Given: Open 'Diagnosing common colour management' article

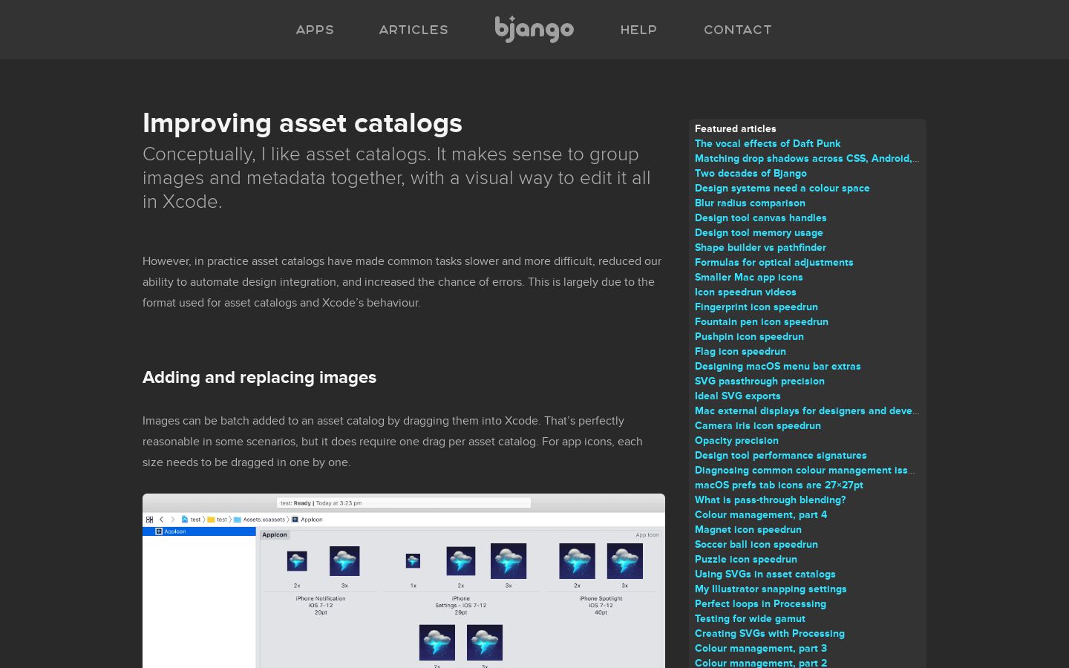Looking at the screenshot, I should pyautogui.click(x=805, y=470).
